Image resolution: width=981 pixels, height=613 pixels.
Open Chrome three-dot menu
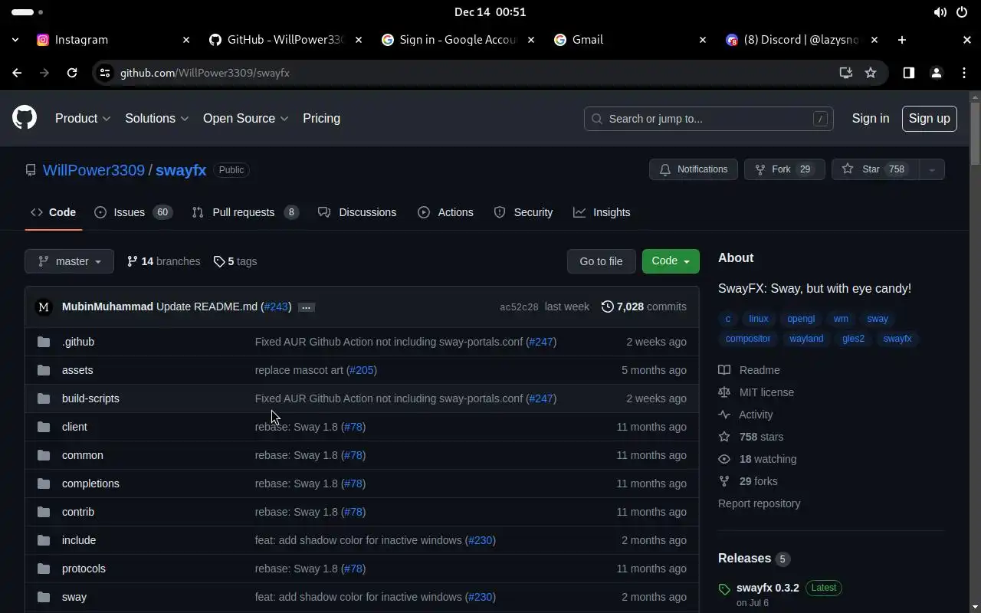963,73
